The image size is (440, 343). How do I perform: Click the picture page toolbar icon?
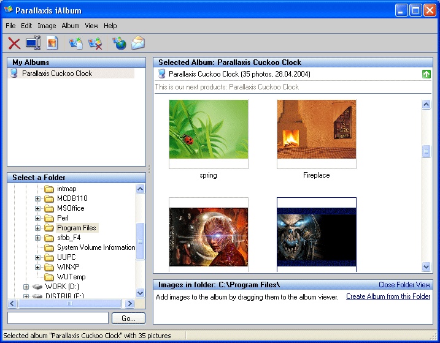[52, 43]
